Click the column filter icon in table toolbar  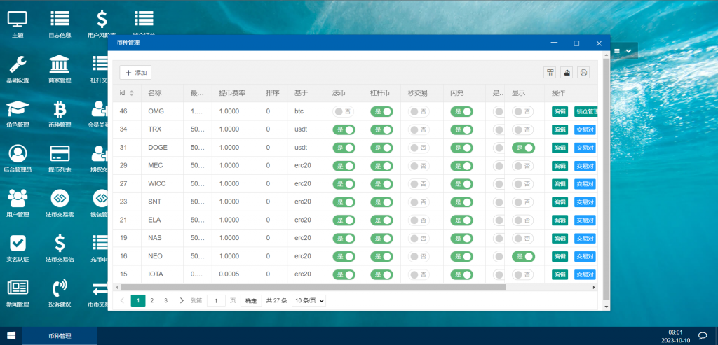(550, 72)
